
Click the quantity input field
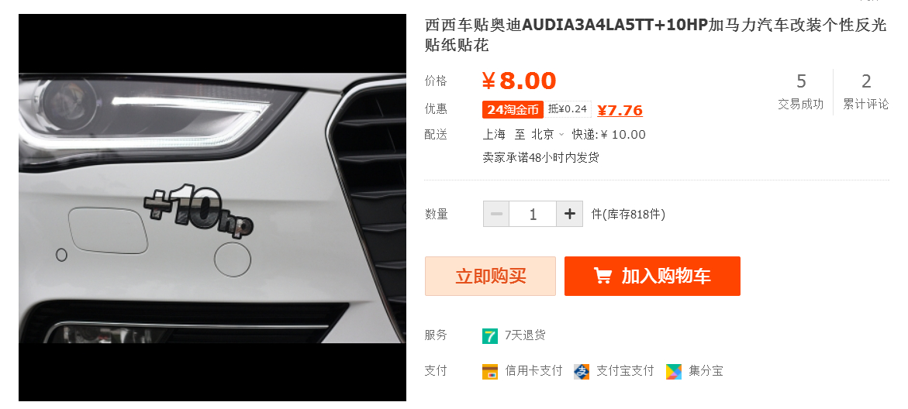533,214
